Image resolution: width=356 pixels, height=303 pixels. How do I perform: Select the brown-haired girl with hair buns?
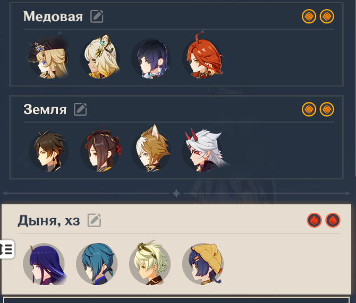pyautogui.click(x=100, y=150)
